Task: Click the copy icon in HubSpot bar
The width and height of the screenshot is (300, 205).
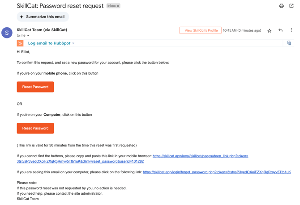Action: [289, 43]
